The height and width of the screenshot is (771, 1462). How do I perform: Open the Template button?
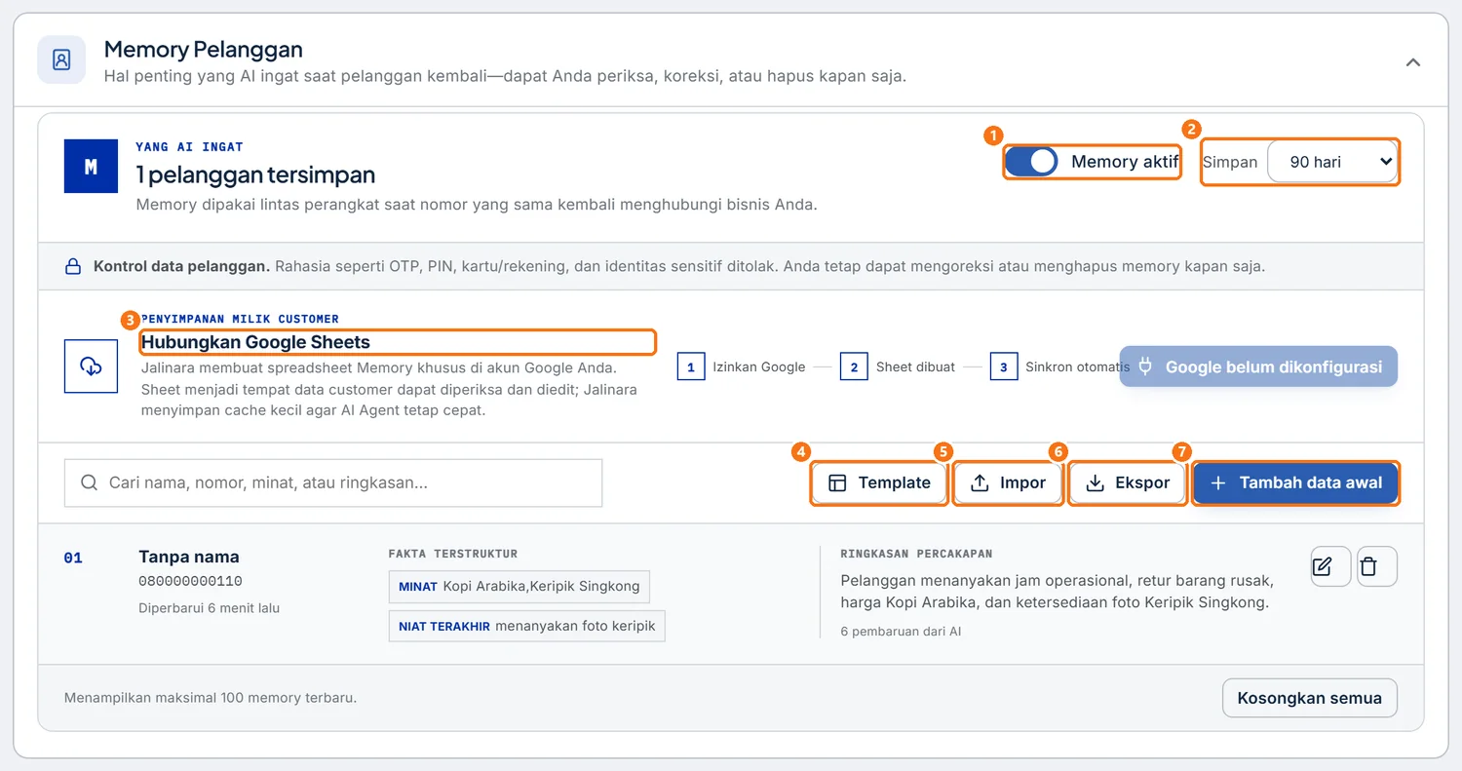coord(879,482)
